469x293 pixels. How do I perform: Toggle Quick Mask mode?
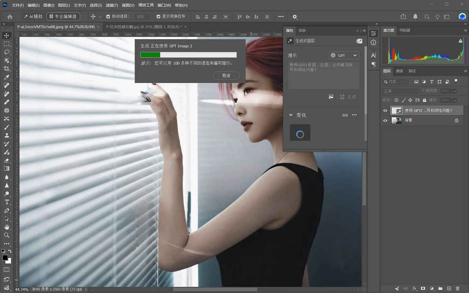6,270
